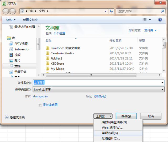Screen dimensions: 168x142
Task: Click the 新建文件夹 button
Action: click(x=30, y=20)
